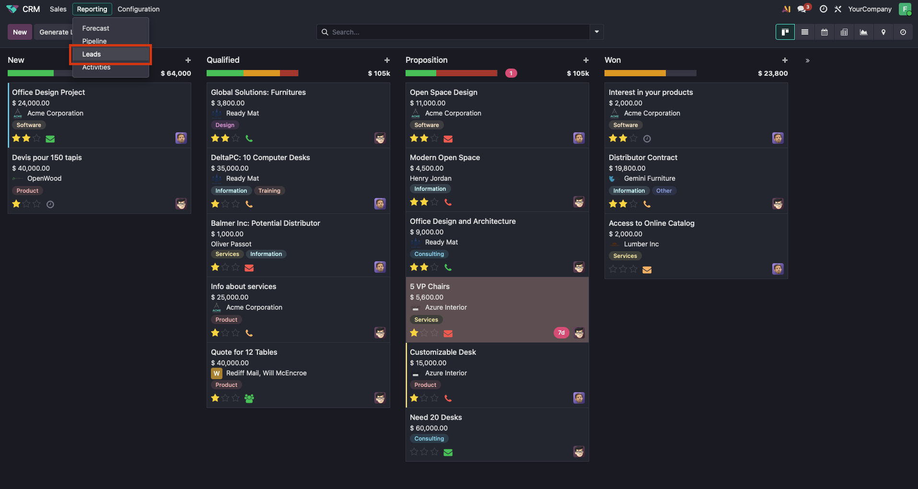Switch to the map view
The width and height of the screenshot is (918, 489).
pos(883,32)
